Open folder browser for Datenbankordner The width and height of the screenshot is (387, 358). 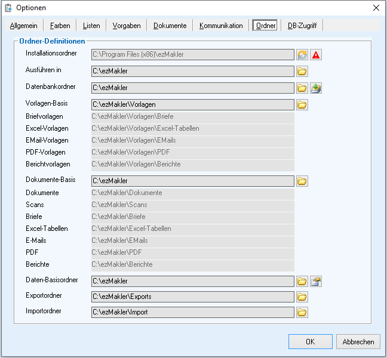(x=302, y=88)
